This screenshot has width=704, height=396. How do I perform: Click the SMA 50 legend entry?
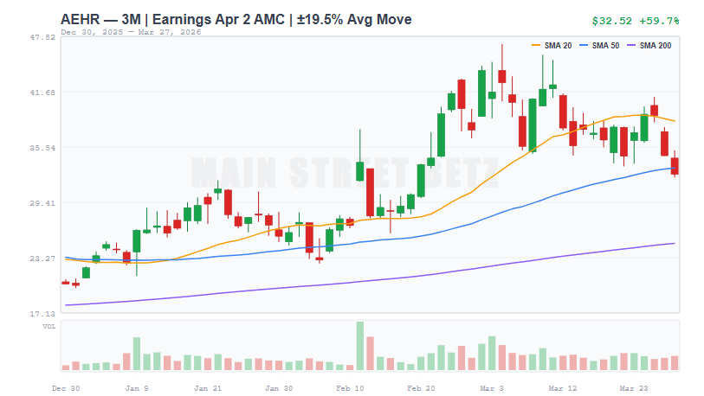click(599, 45)
